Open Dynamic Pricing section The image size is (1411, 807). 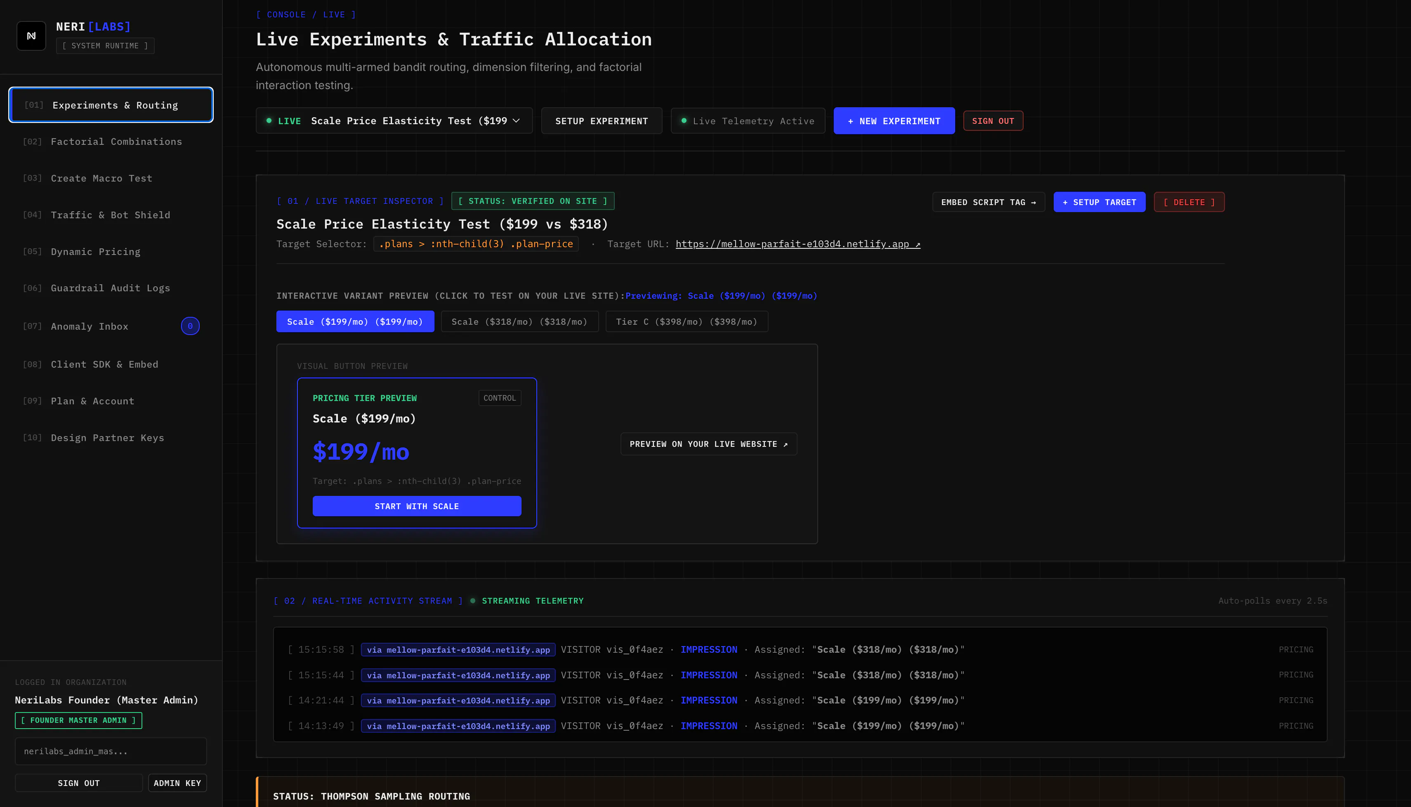(x=111, y=252)
